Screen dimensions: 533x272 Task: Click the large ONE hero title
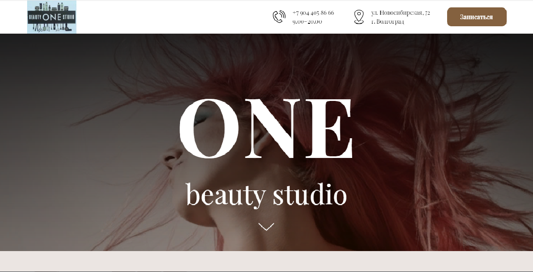[x=266, y=128]
